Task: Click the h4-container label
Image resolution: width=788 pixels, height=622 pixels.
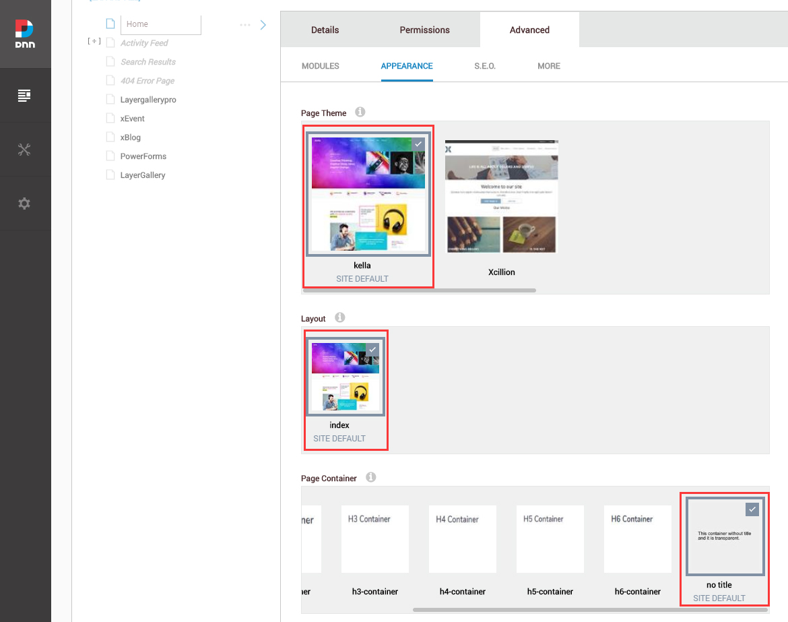Action: point(462,591)
